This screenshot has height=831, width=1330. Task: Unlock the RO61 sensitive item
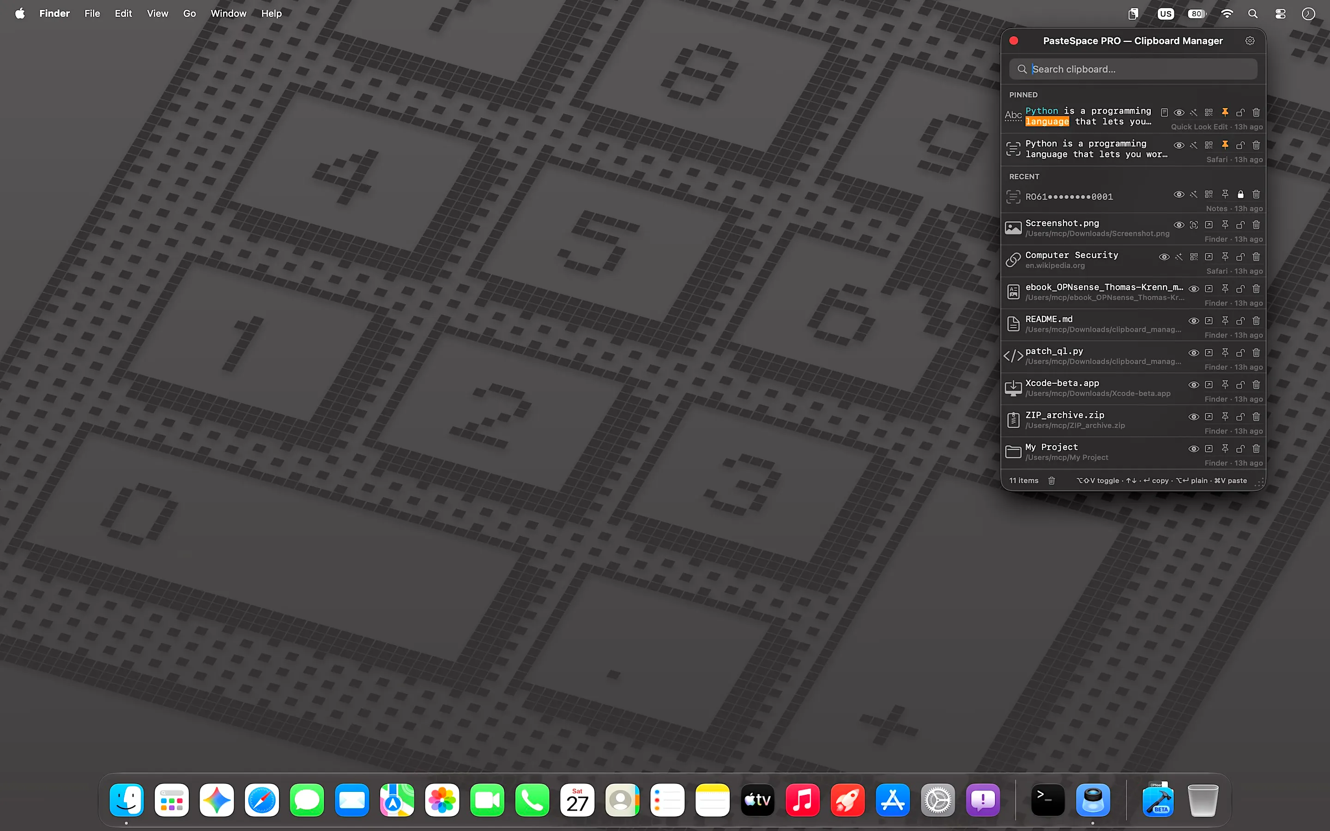pyautogui.click(x=1240, y=194)
